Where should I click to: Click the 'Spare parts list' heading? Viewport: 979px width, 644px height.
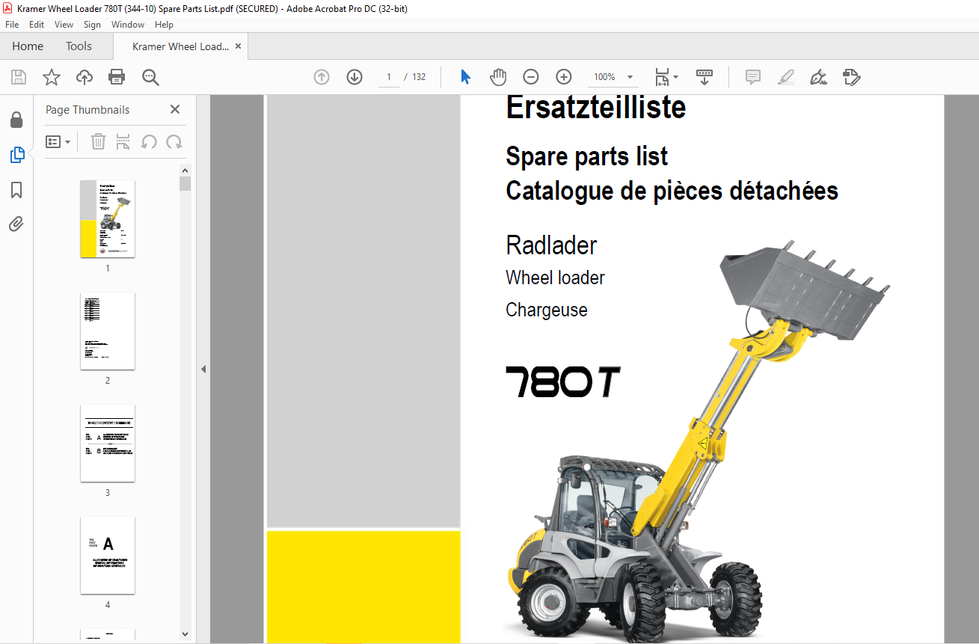click(x=586, y=156)
